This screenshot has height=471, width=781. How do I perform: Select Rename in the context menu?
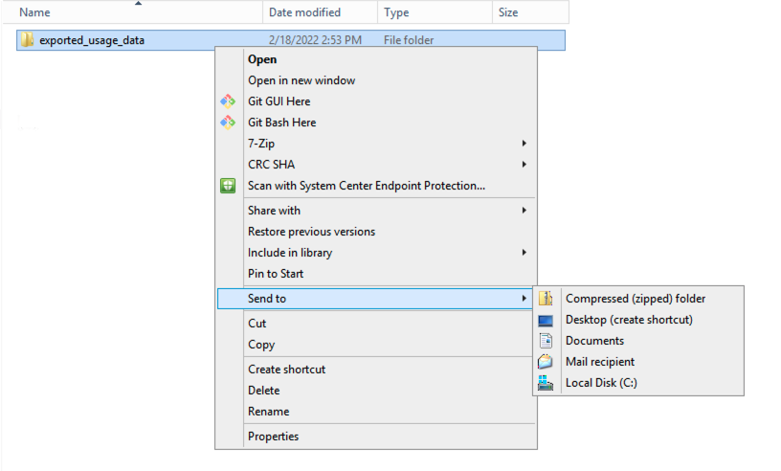pyautogui.click(x=268, y=412)
